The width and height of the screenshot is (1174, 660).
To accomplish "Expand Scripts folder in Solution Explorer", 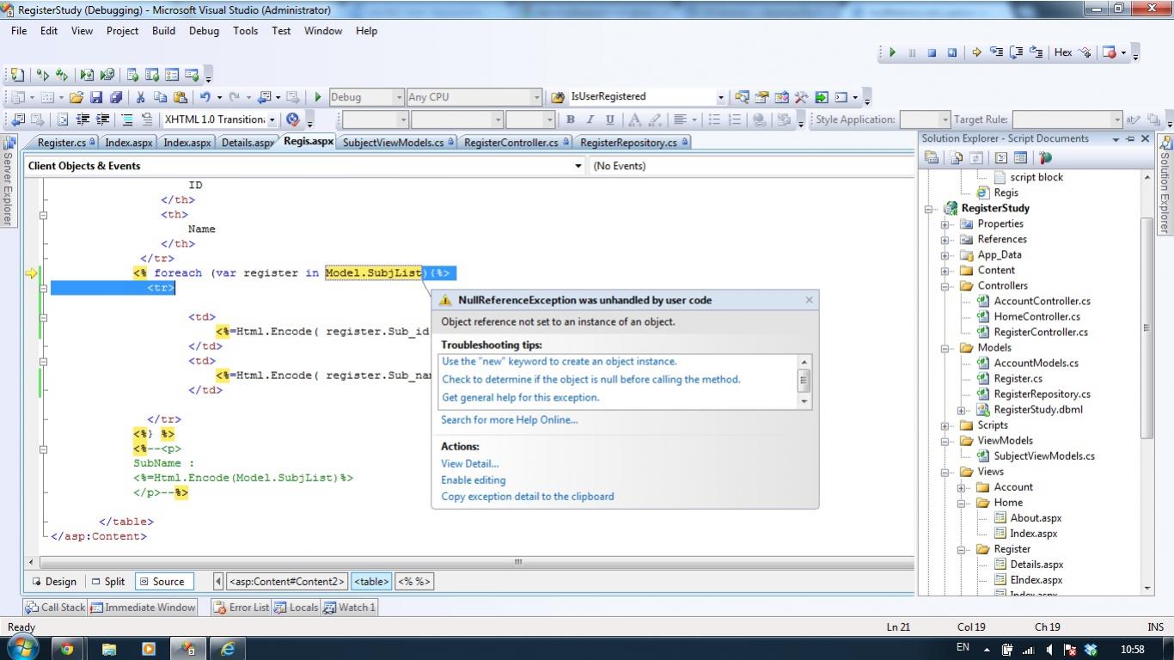I will (945, 425).
